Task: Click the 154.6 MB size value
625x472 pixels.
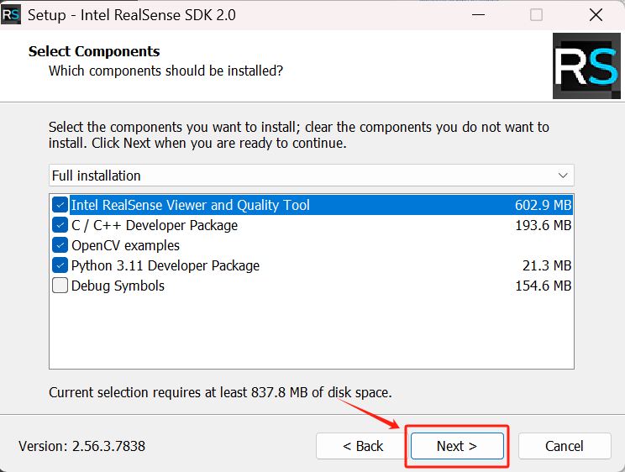Action: (x=544, y=286)
